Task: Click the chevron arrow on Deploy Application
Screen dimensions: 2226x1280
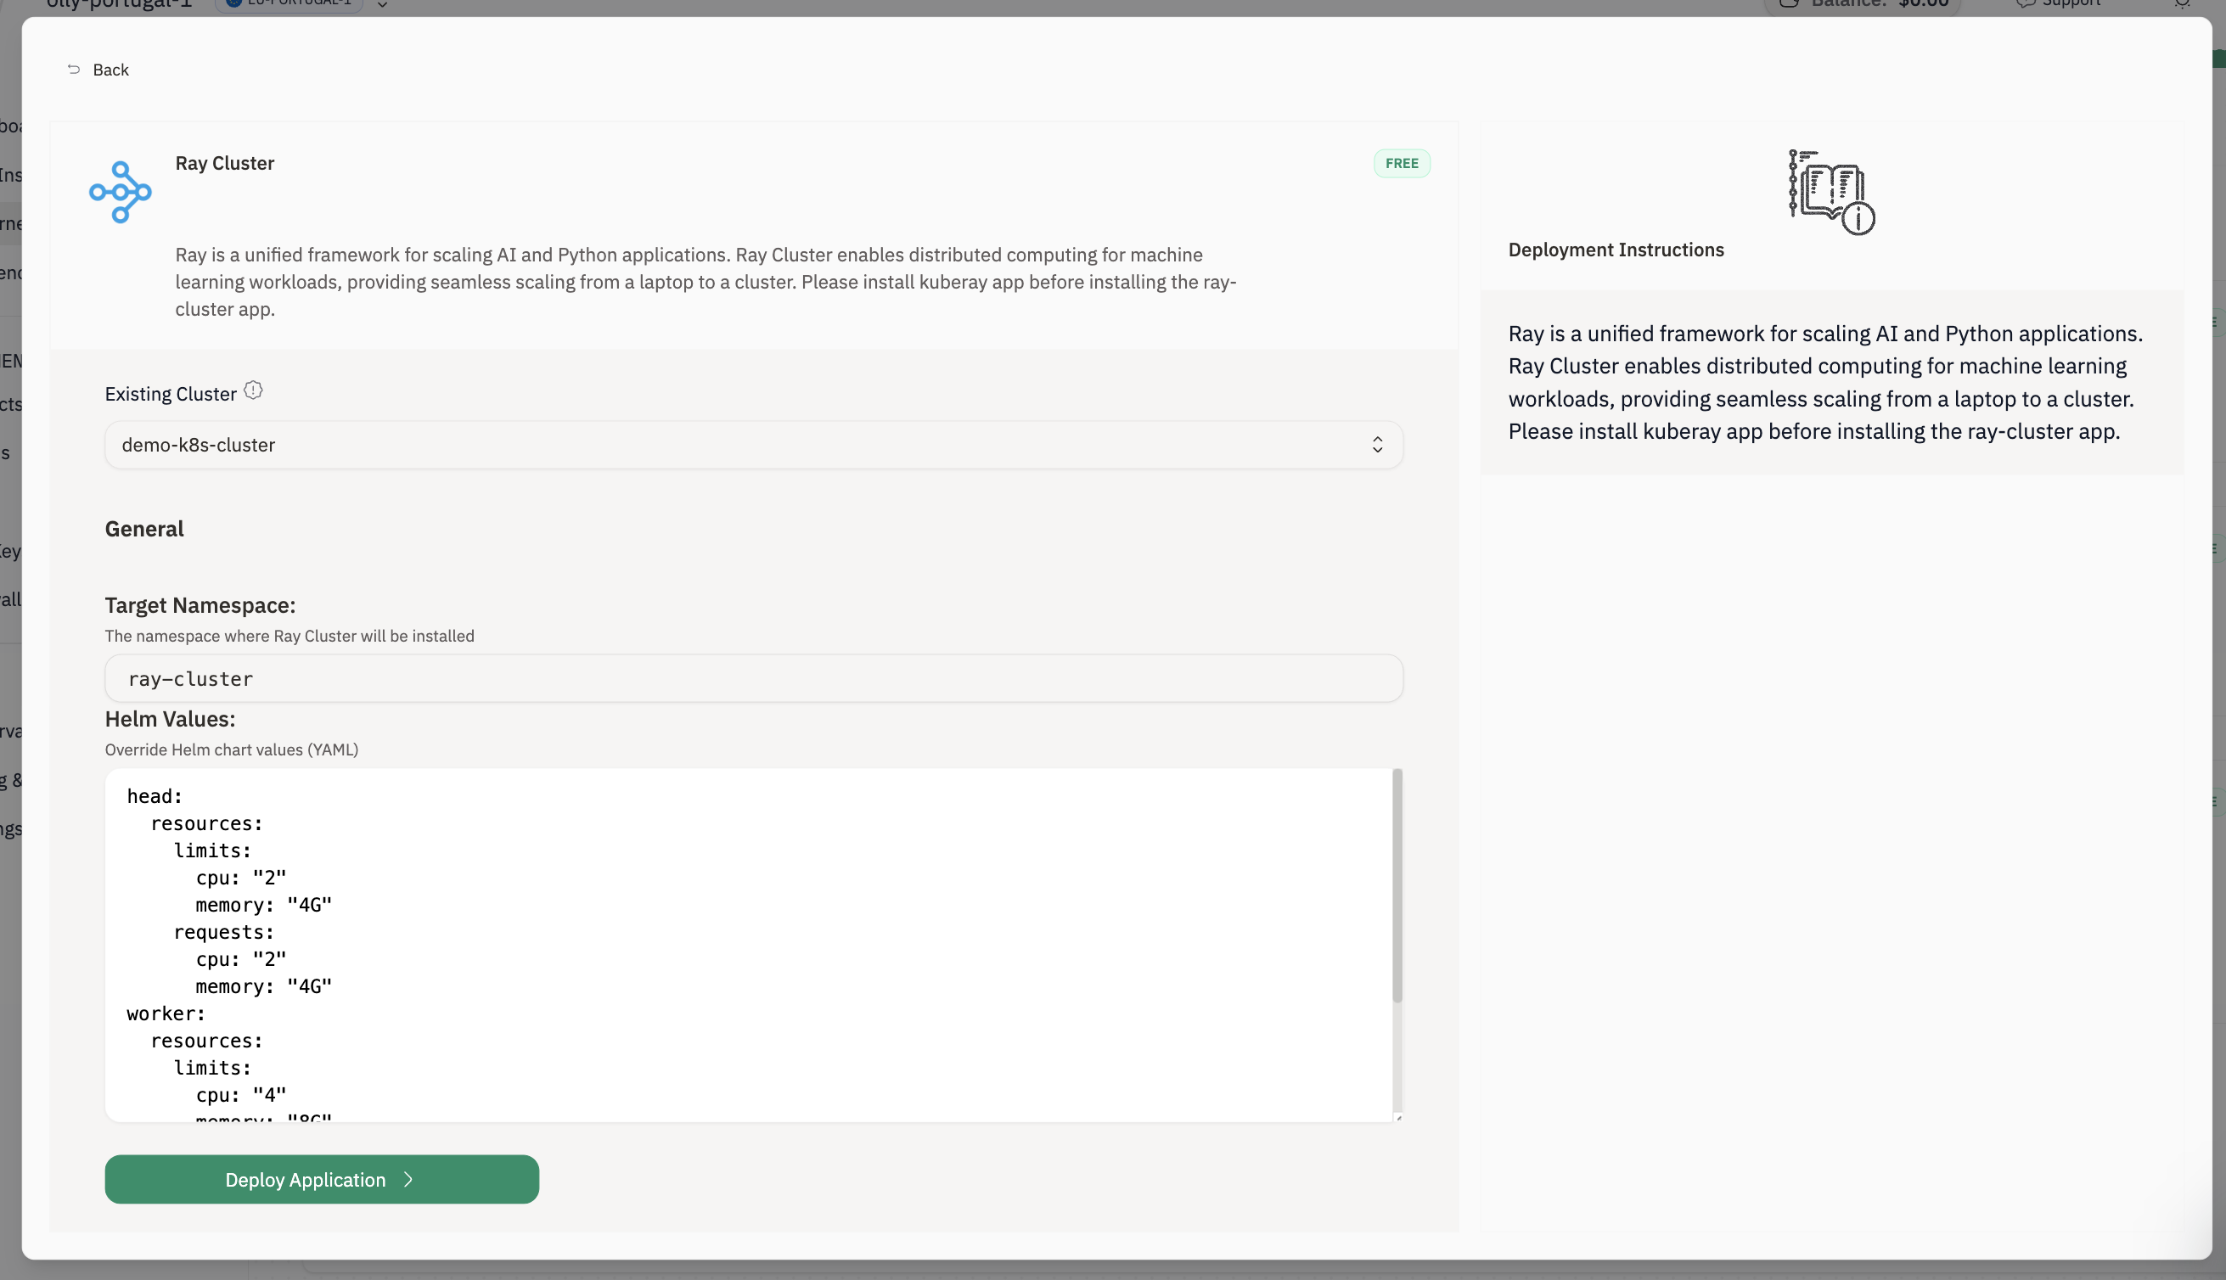Action: [x=408, y=1180]
